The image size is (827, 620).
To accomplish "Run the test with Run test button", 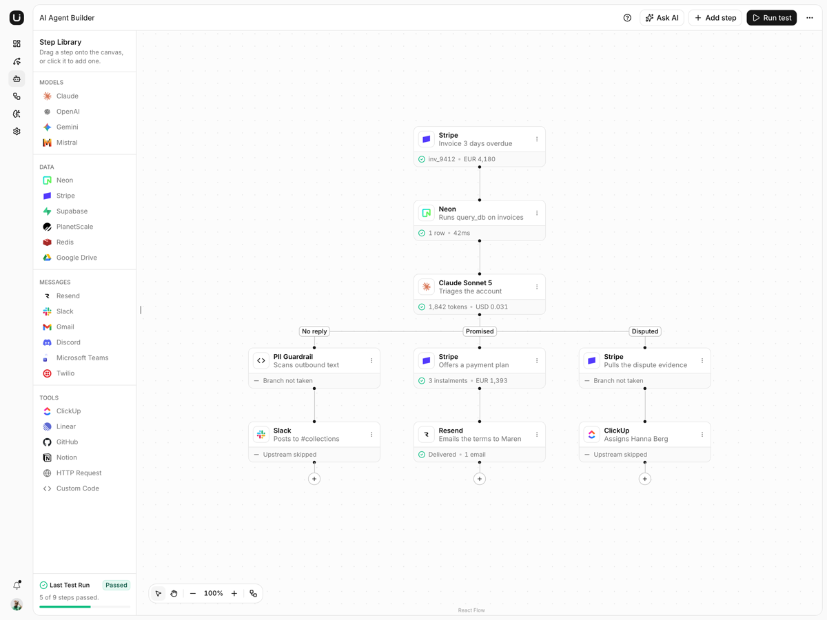I will click(x=772, y=18).
